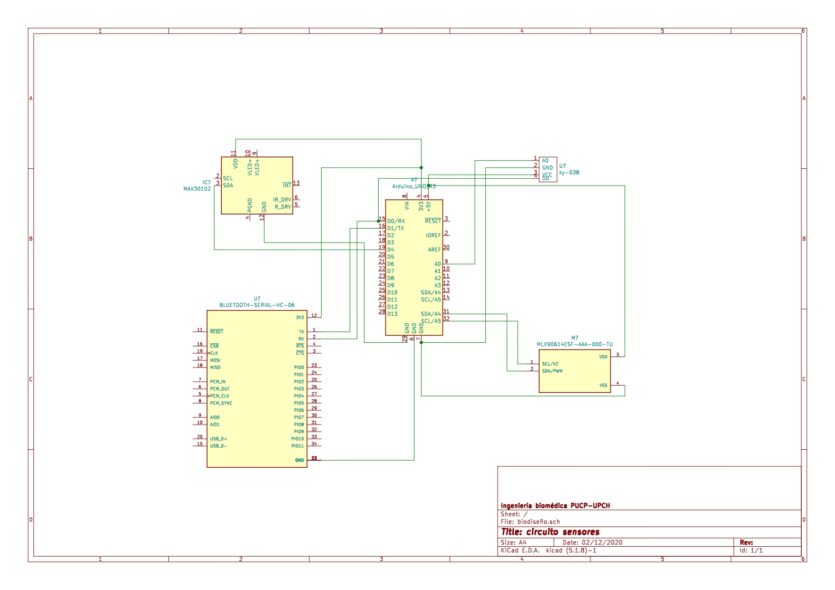Image resolution: width=835 pixels, height=590 pixels.
Task: Click the GND pin label on ky-038
Action: coord(548,167)
